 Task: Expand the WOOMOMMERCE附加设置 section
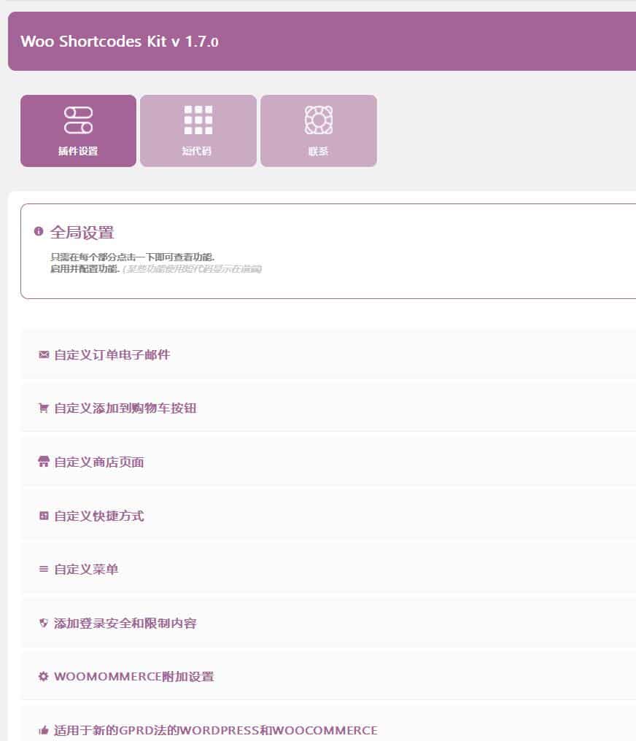(328, 676)
